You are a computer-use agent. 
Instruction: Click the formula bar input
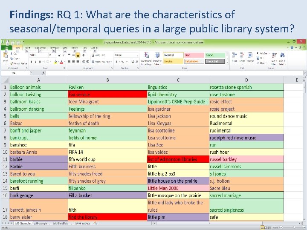[x=174, y=73]
